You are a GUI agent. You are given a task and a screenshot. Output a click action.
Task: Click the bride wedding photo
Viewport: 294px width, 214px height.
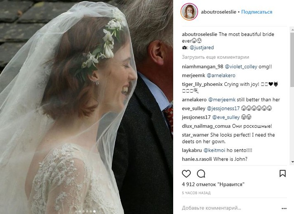click(87, 107)
